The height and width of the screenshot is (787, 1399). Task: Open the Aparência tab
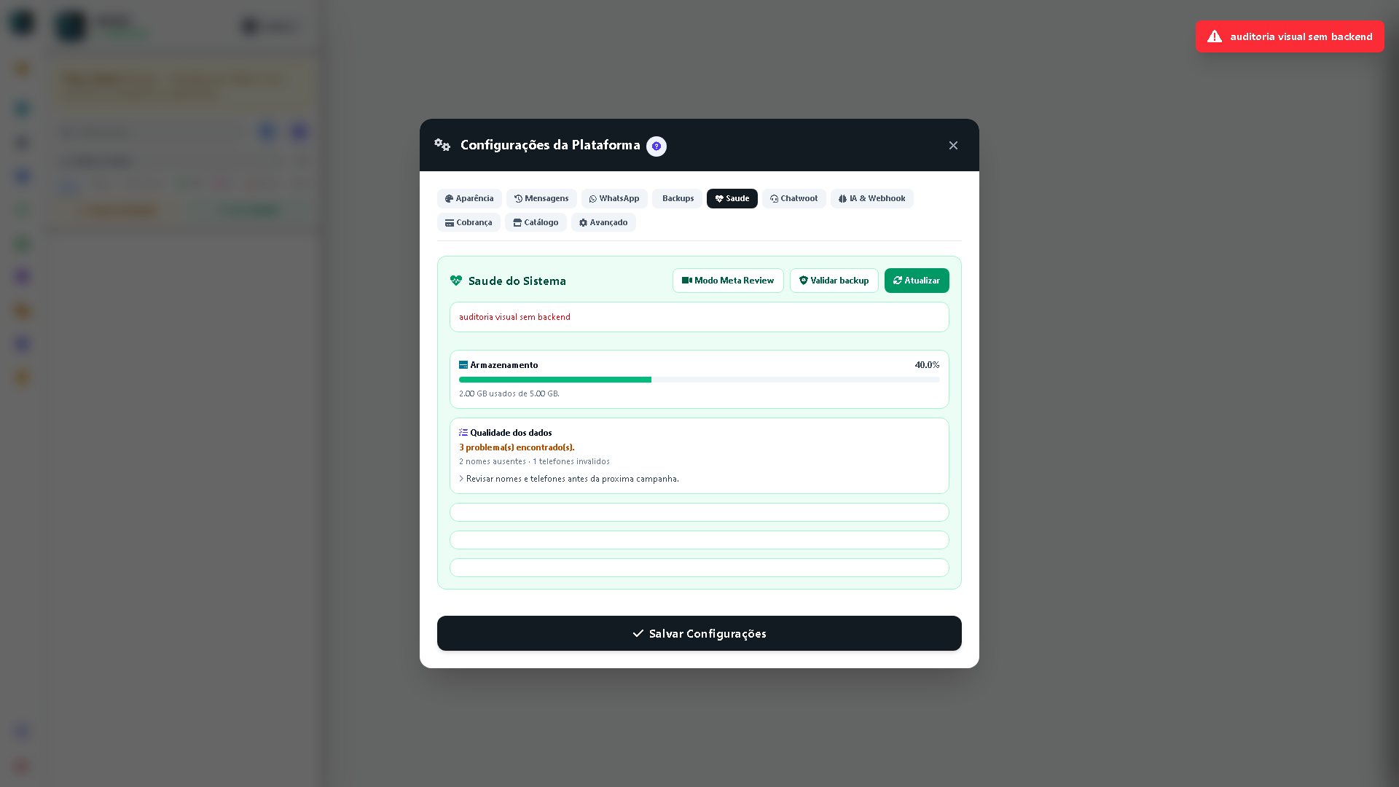(x=469, y=198)
